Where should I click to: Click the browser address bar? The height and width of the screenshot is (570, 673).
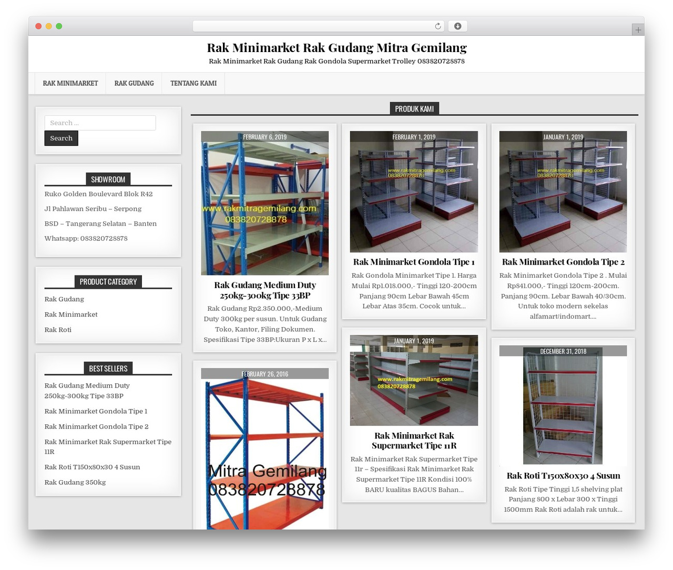click(x=318, y=26)
